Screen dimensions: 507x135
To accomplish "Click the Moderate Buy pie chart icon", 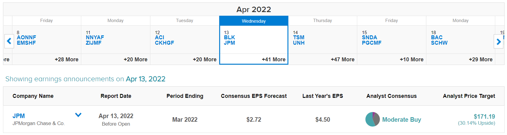I will tap(372, 119).
